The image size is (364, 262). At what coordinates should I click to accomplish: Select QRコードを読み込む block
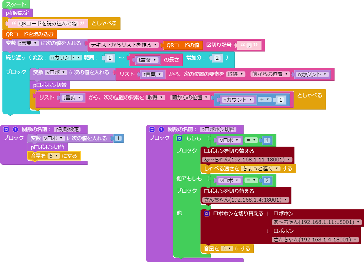pyautogui.click(x=30, y=34)
